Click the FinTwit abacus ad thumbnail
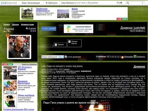 click(10, 87)
